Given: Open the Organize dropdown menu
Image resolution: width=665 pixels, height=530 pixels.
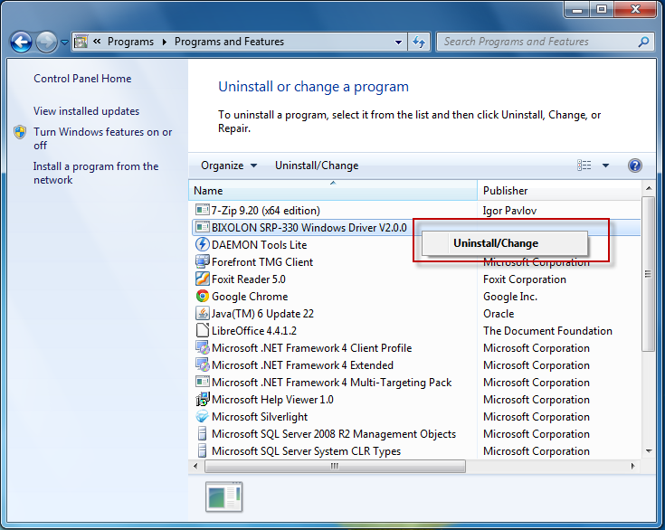Looking at the screenshot, I should click(228, 166).
